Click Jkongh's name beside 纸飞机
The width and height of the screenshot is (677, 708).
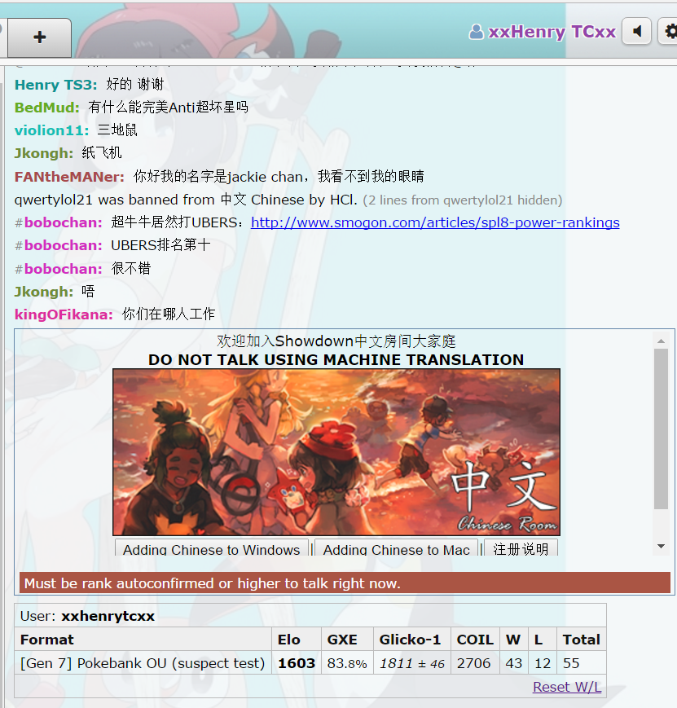(x=43, y=153)
